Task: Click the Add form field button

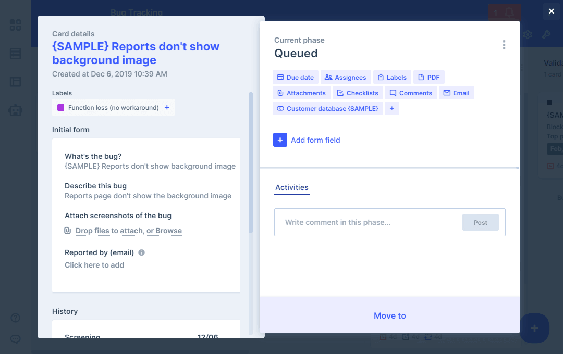Action: coord(307,140)
